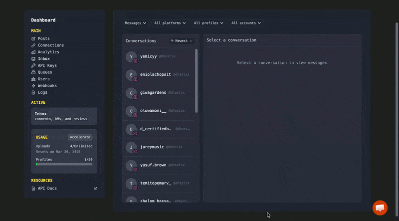
Task: Click the Accelerate plan button
Action: tap(80, 137)
